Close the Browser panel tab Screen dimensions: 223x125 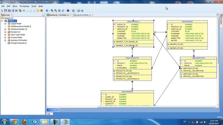point(12,15)
